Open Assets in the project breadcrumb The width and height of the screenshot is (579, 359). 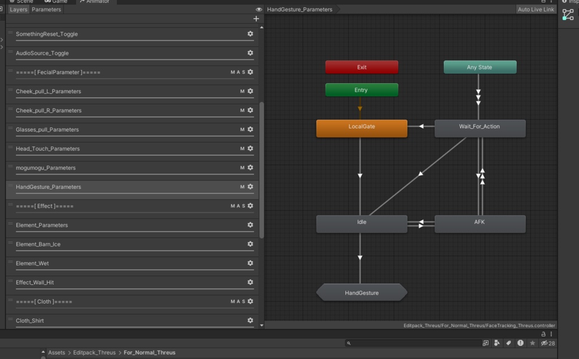tap(57, 353)
